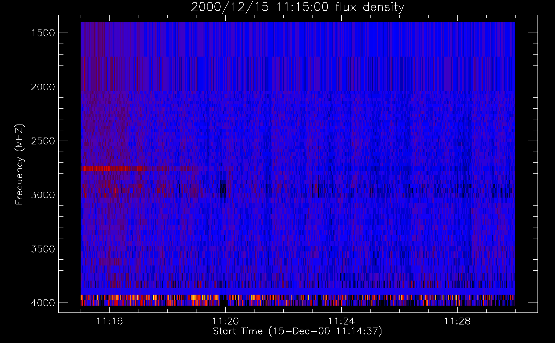
Task: Click the plot title '2000/12/15 11:15:00 flux density'
Action: [x=297, y=7]
